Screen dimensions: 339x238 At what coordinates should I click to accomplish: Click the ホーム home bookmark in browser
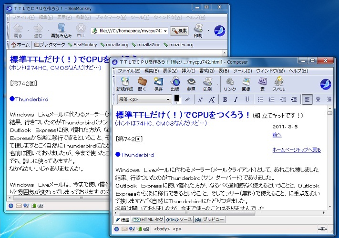click(21, 45)
